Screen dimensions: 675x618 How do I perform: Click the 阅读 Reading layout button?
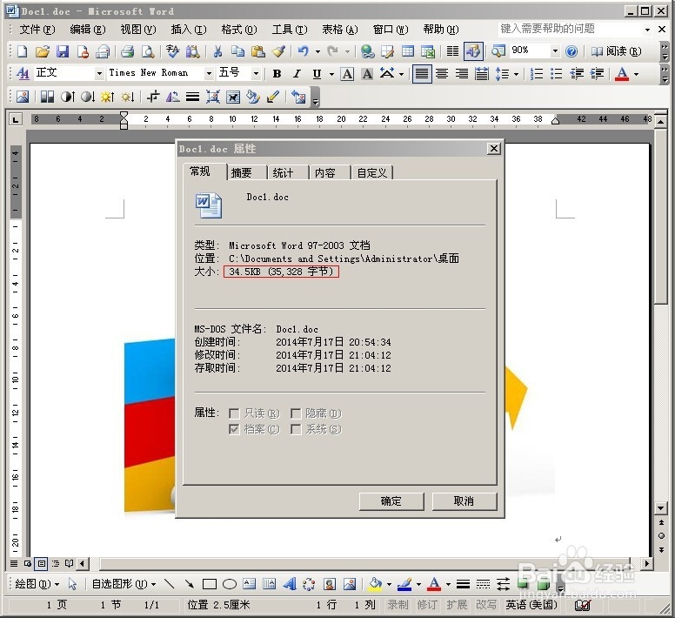(x=617, y=51)
